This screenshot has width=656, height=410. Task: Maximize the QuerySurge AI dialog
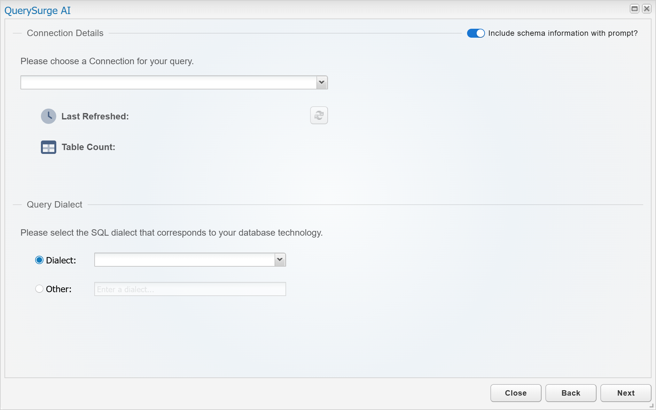click(634, 9)
